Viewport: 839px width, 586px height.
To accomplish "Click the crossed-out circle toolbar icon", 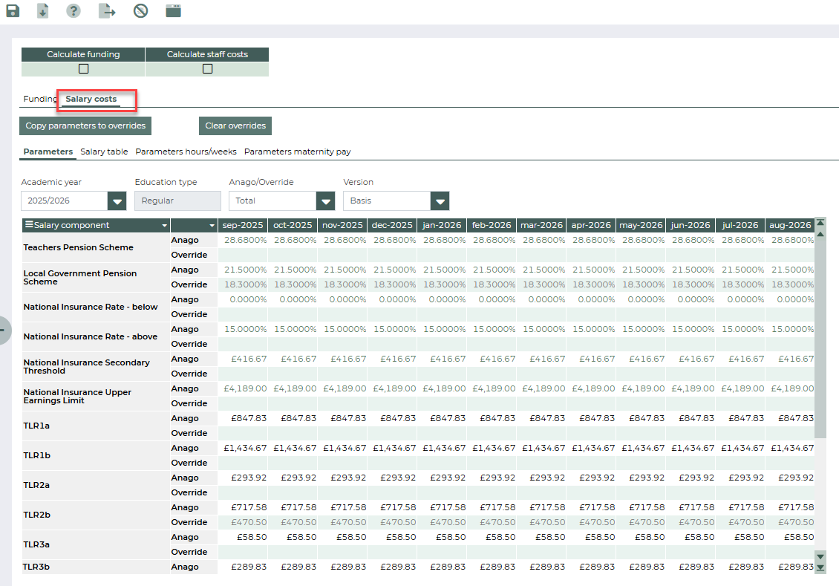I will [x=140, y=10].
